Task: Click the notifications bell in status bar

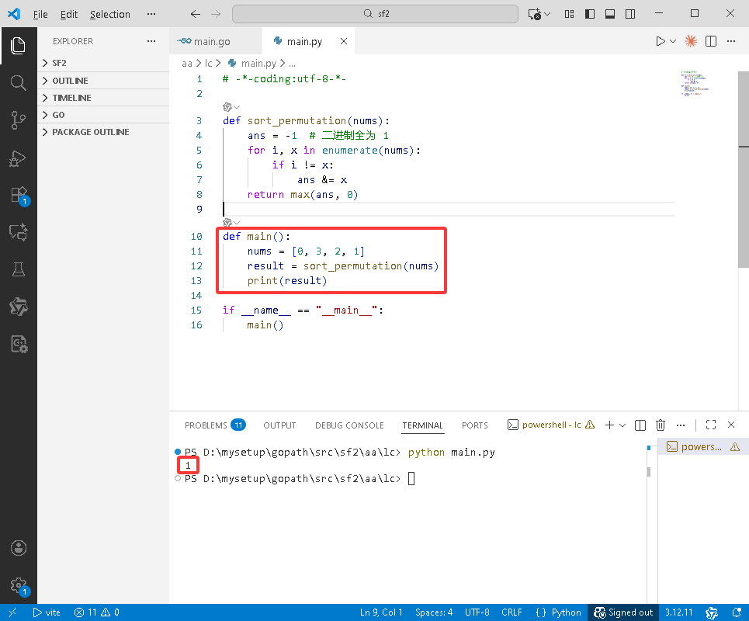Action: [x=737, y=612]
